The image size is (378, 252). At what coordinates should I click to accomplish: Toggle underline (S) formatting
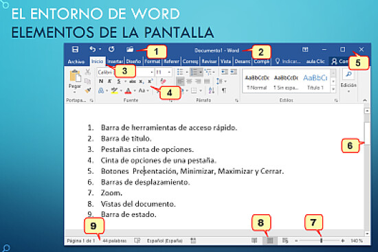click(119, 82)
